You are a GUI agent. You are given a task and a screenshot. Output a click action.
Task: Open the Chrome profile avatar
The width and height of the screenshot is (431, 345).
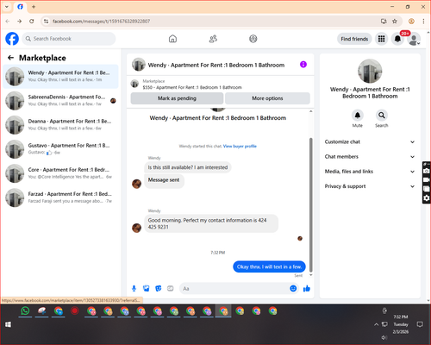[x=411, y=22]
